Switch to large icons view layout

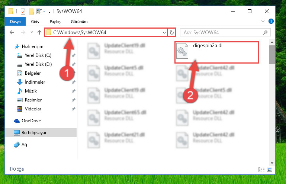point(270,170)
